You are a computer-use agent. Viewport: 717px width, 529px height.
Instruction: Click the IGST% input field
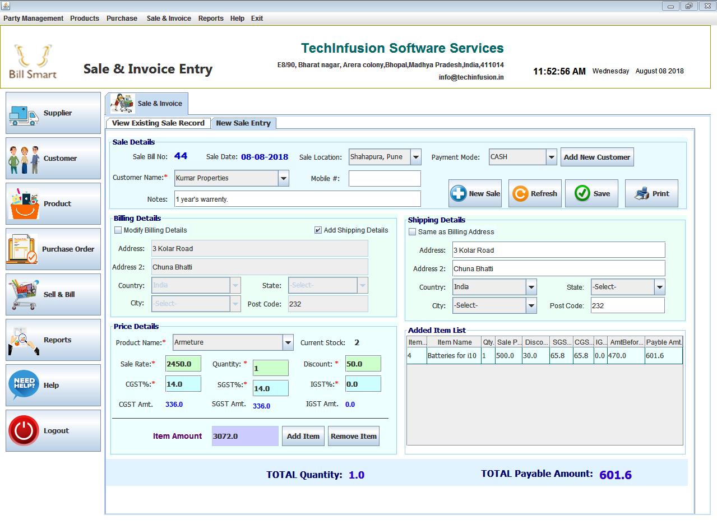pos(363,384)
